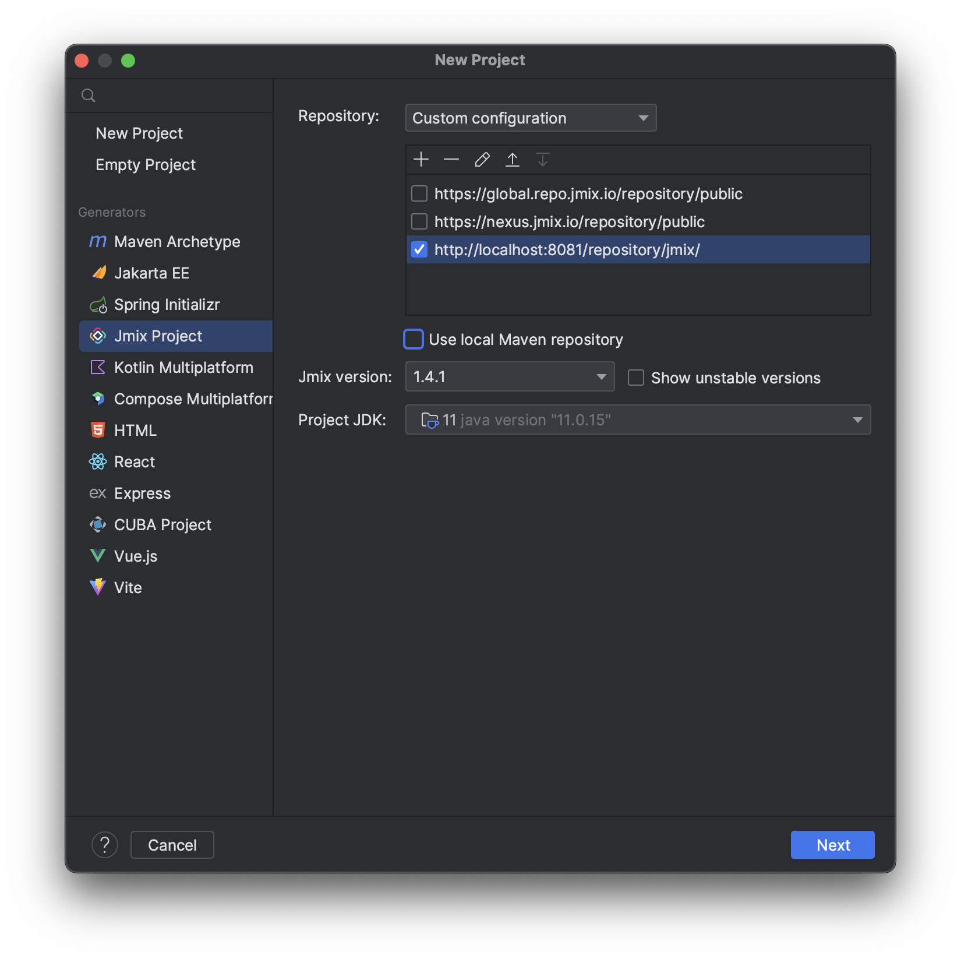Click the Compose Multiplatform icon
This screenshot has height=959, width=961.
pos(98,399)
